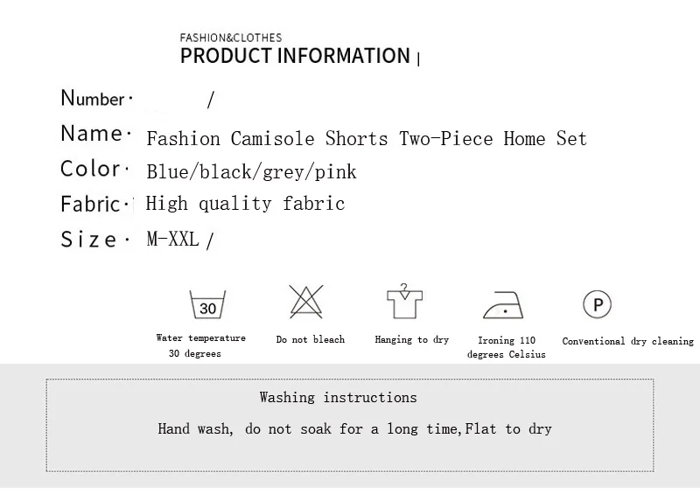Click the Hanging to dry caption
The image size is (700, 501).
411,339
